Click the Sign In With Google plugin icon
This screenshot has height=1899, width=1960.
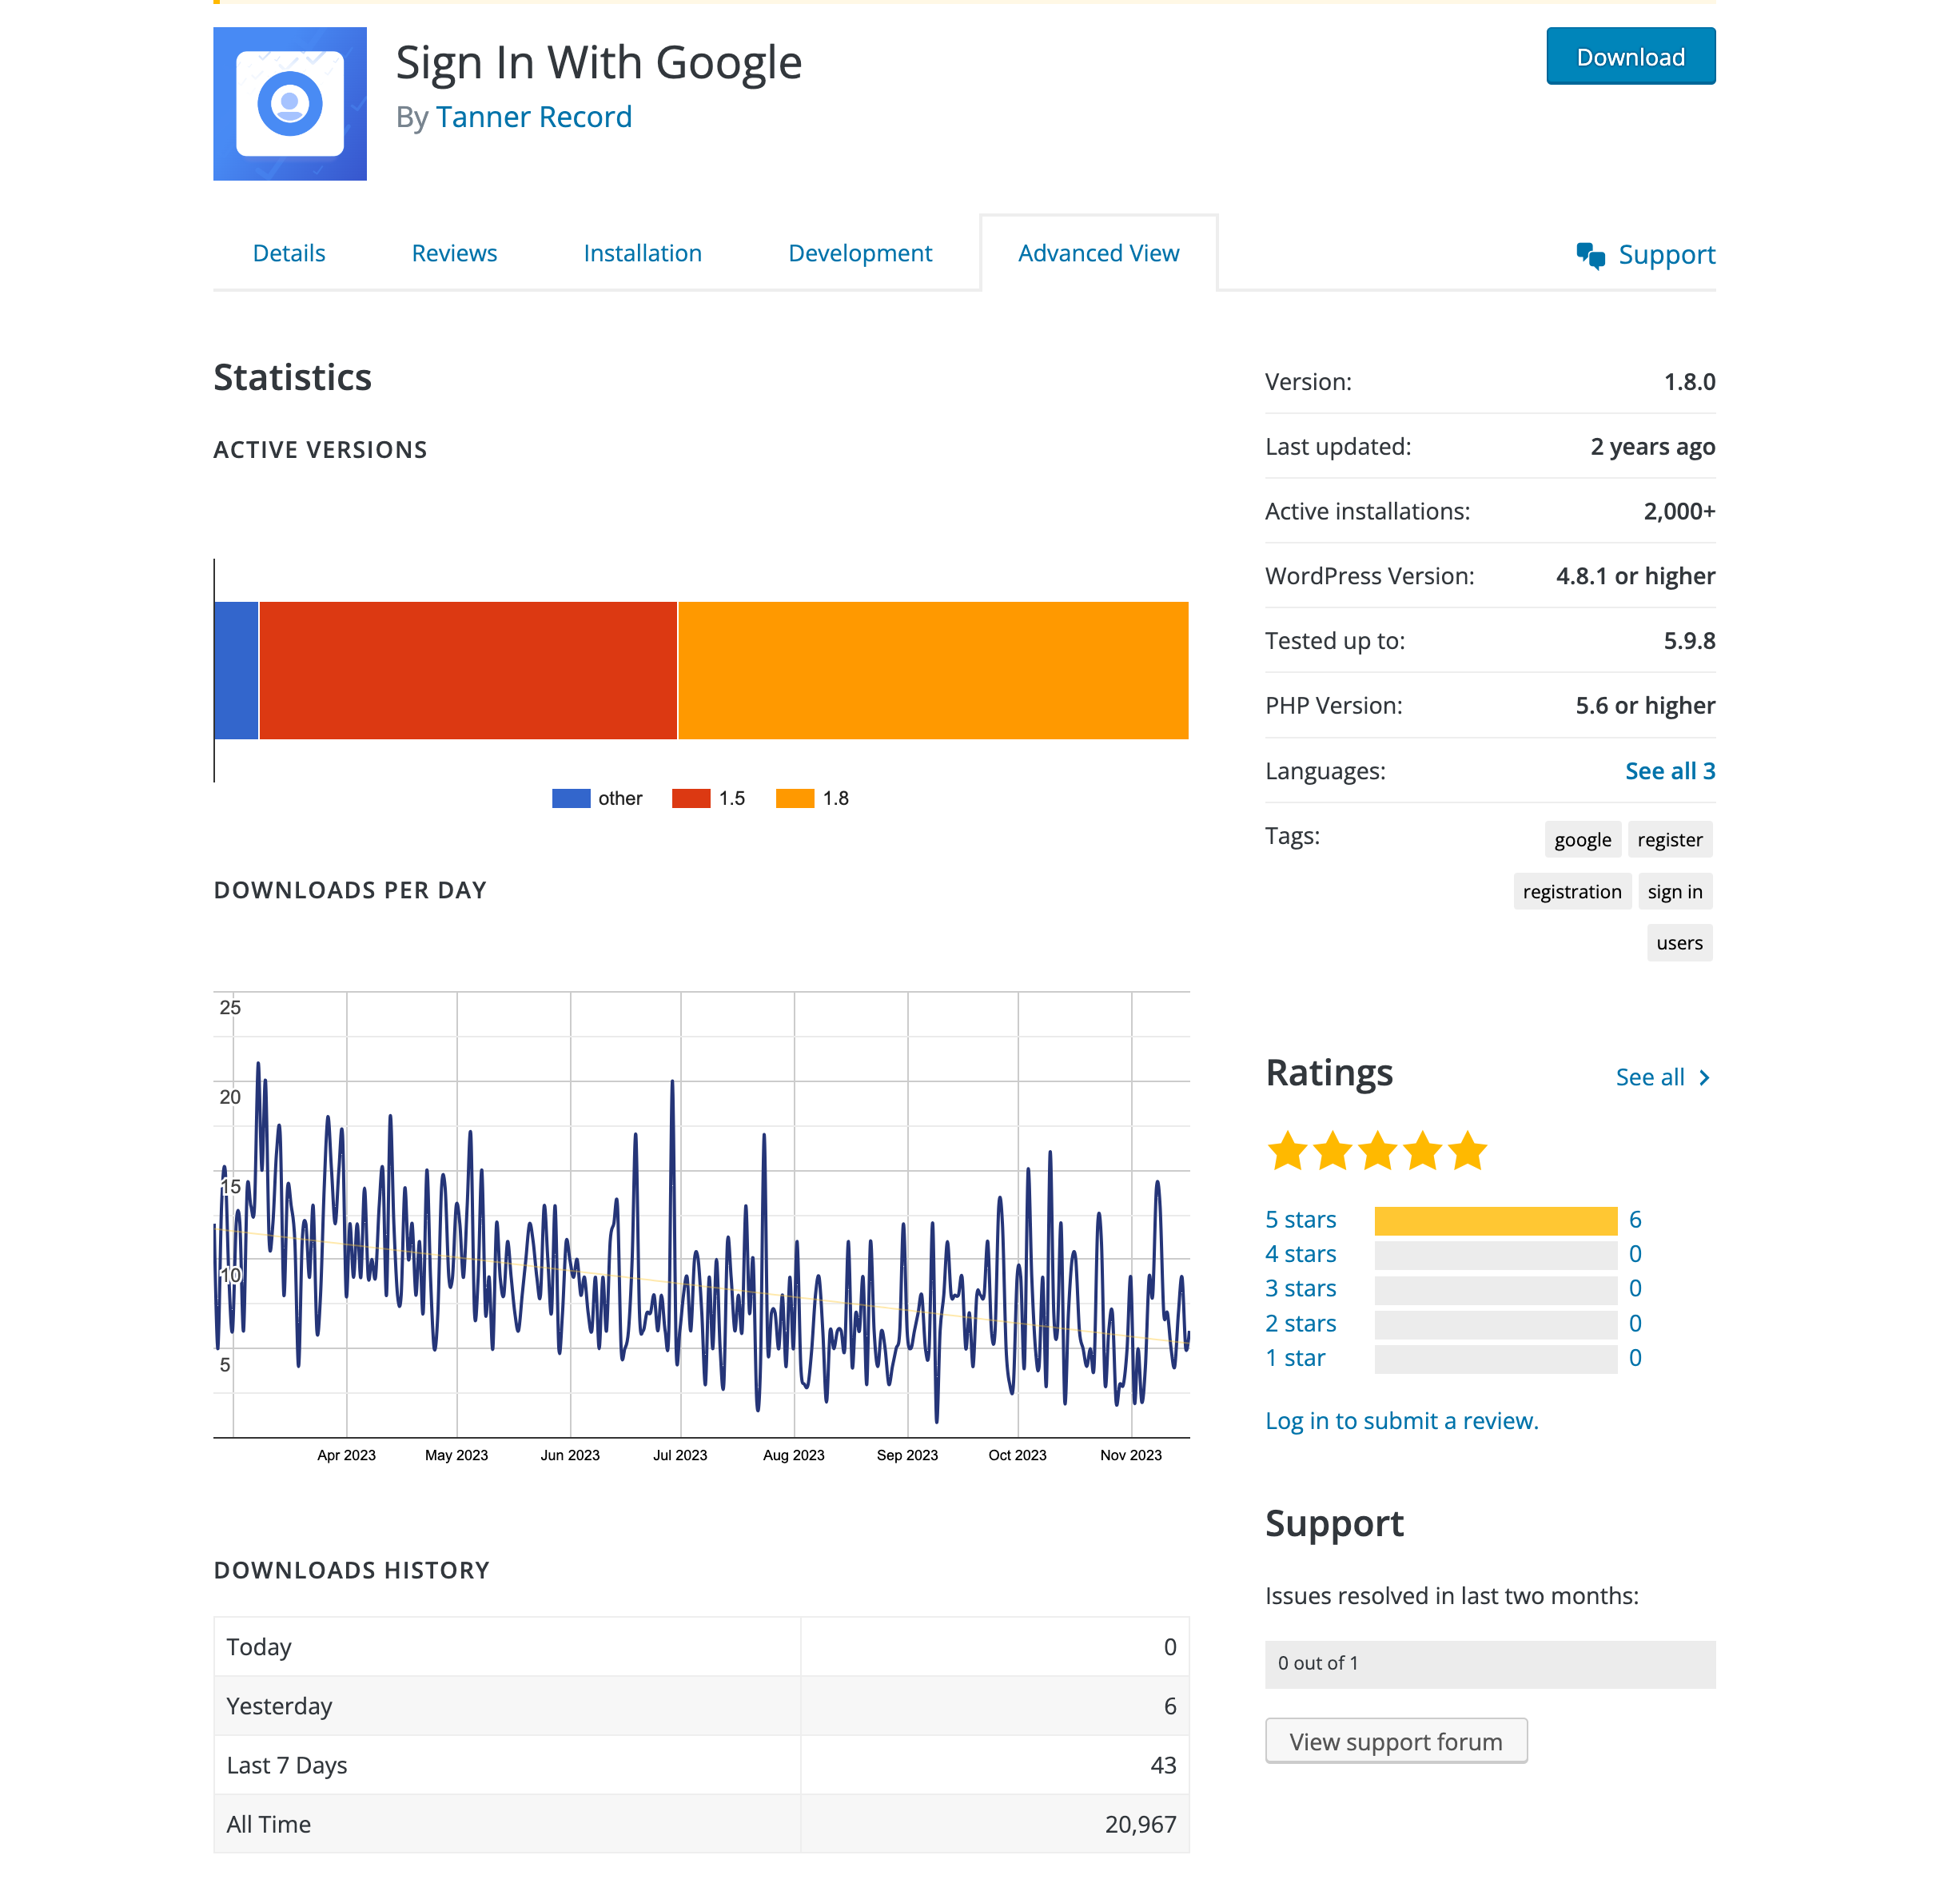tap(289, 104)
